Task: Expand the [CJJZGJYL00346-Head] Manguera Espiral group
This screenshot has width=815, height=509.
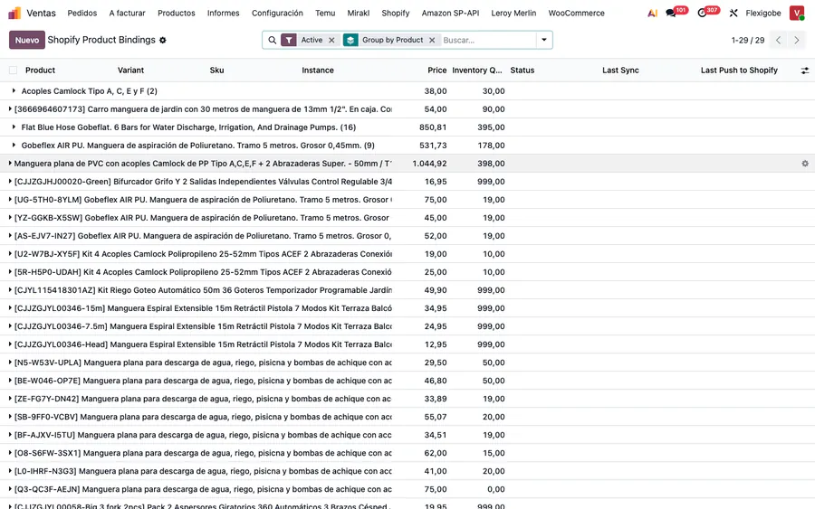Action: click(x=10, y=344)
